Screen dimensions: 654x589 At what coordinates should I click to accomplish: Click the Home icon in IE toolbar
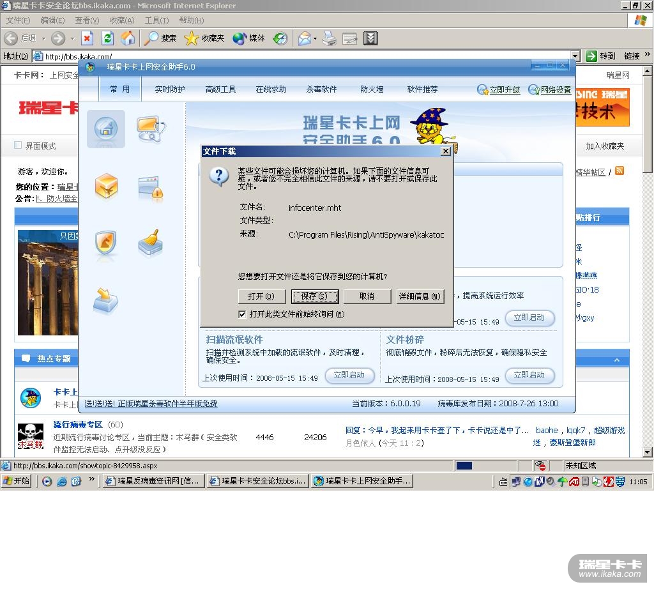point(128,38)
